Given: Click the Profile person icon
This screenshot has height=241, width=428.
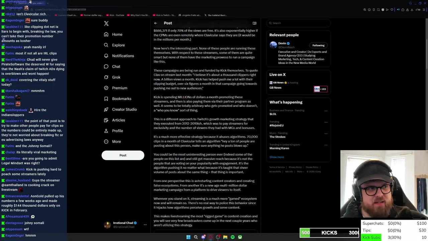Looking at the screenshot, I should pos(106,131).
